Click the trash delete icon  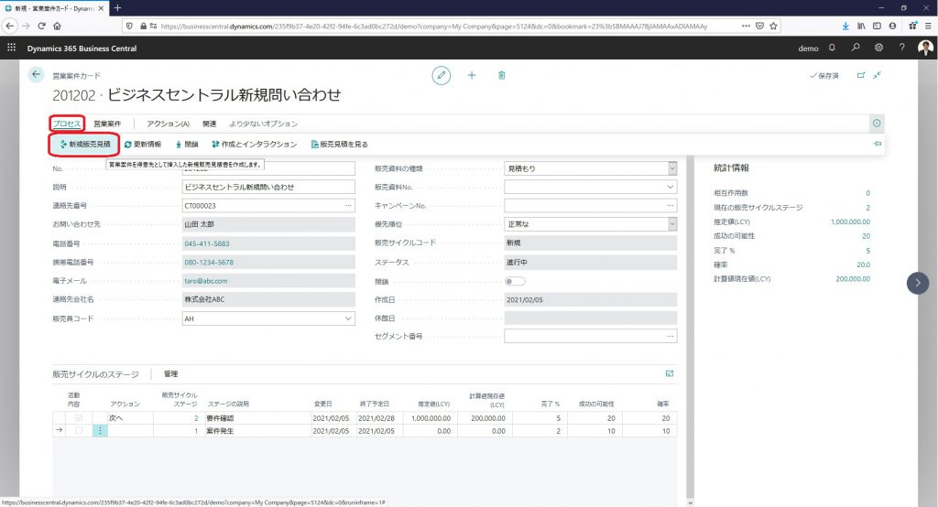click(501, 75)
